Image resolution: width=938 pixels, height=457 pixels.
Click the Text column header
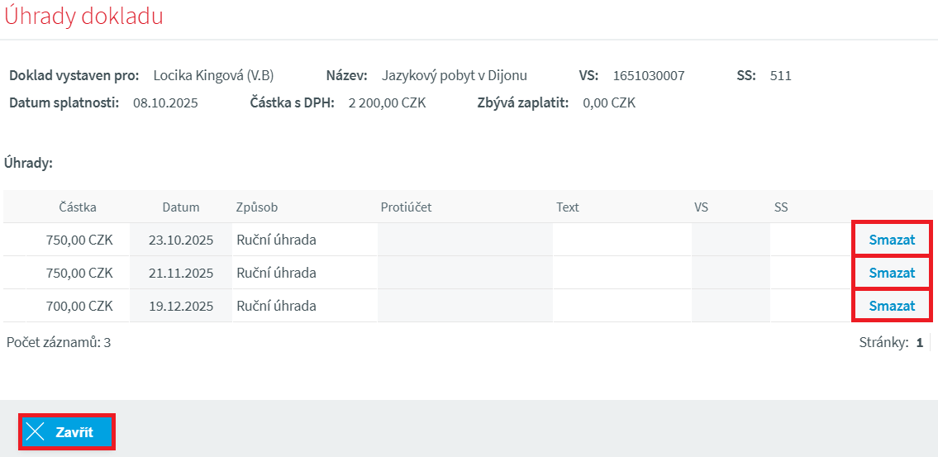point(568,207)
